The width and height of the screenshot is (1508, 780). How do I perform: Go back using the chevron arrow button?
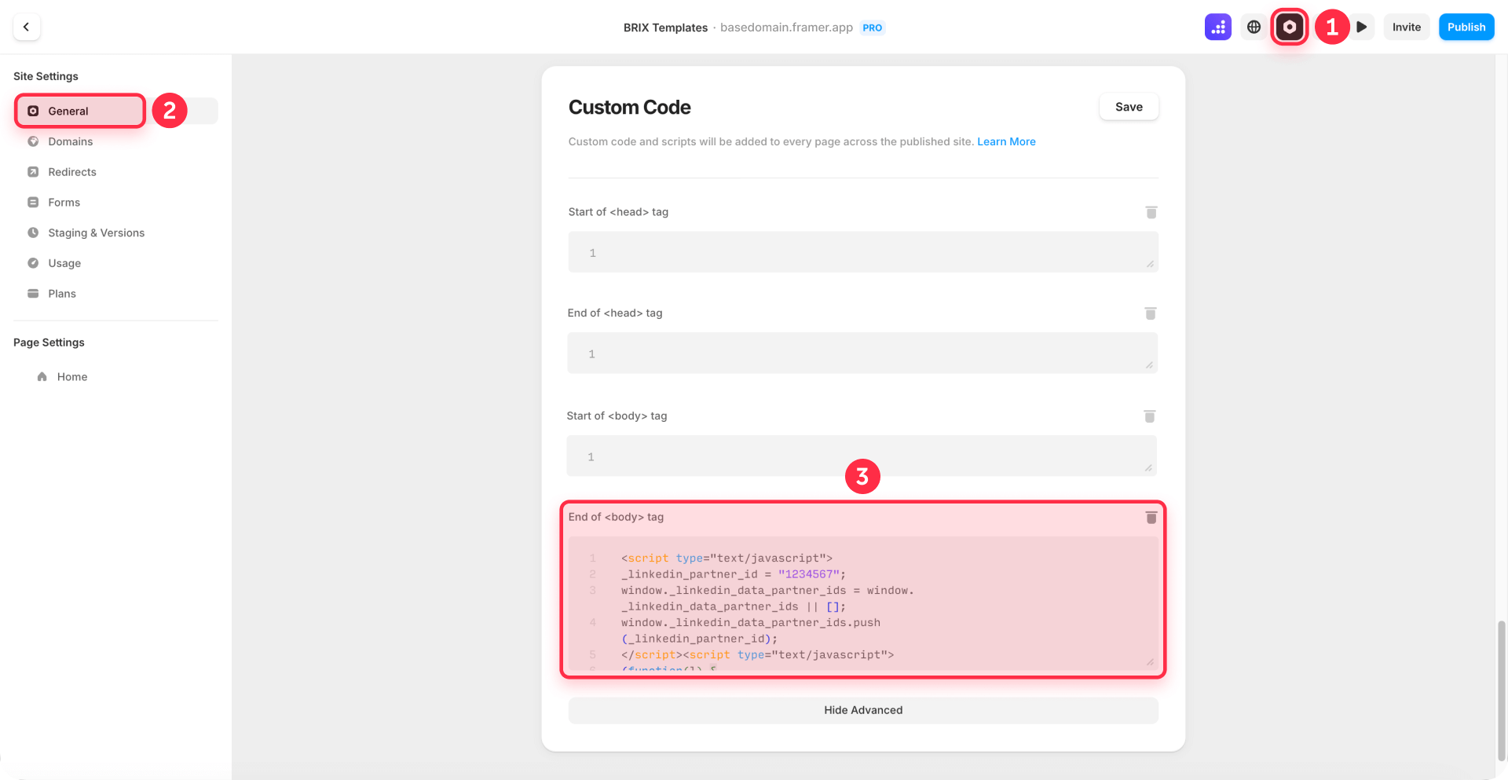point(25,26)
